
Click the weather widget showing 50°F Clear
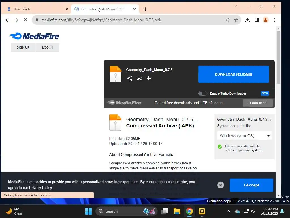click(14, 211)
